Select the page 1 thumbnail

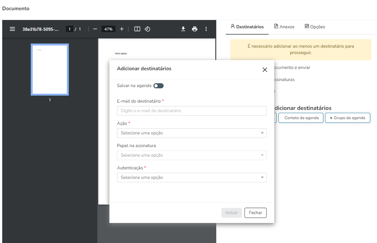point(50,70)
